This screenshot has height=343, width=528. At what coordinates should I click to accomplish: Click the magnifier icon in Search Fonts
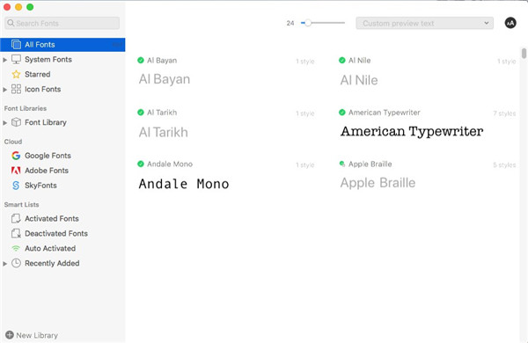click(x=11, y=23)
